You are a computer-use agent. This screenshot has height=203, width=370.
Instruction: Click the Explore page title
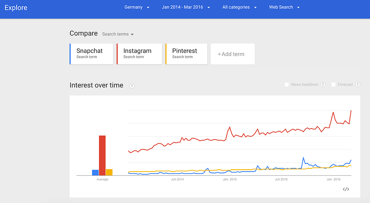[16, 8]
